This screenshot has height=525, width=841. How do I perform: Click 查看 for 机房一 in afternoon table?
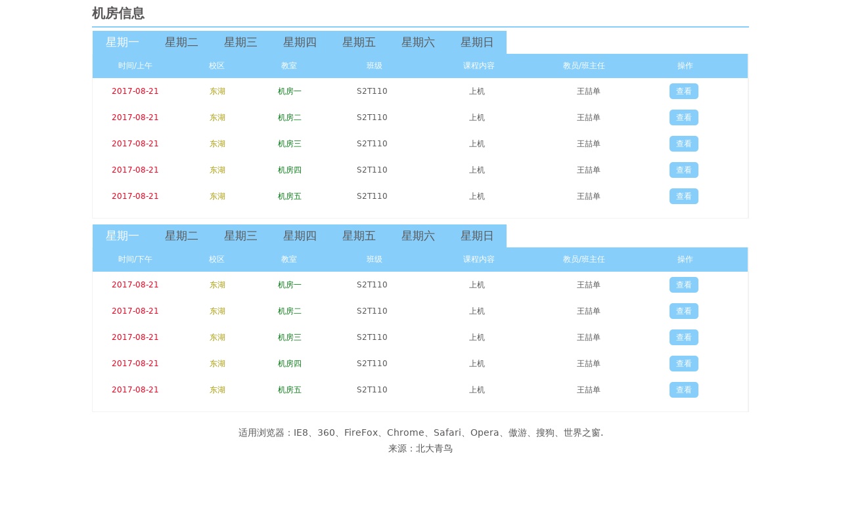pyautogui.click(x=684, y=285)
